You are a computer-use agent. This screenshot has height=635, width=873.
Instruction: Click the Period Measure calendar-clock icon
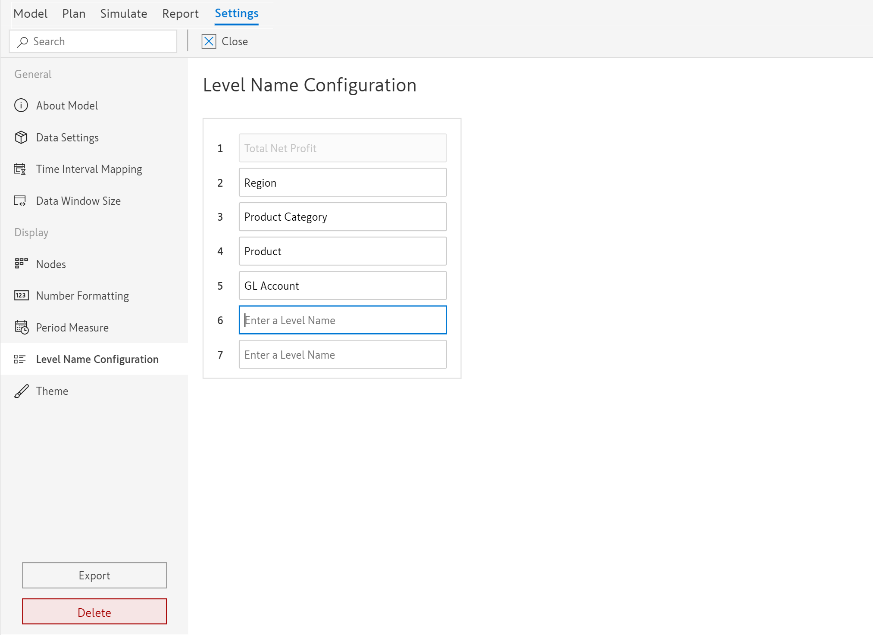[21, 328]
